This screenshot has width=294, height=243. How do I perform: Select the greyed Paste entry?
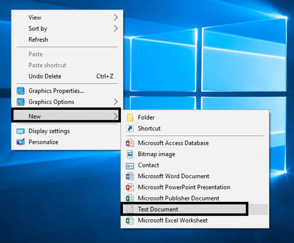pos(67,54)
